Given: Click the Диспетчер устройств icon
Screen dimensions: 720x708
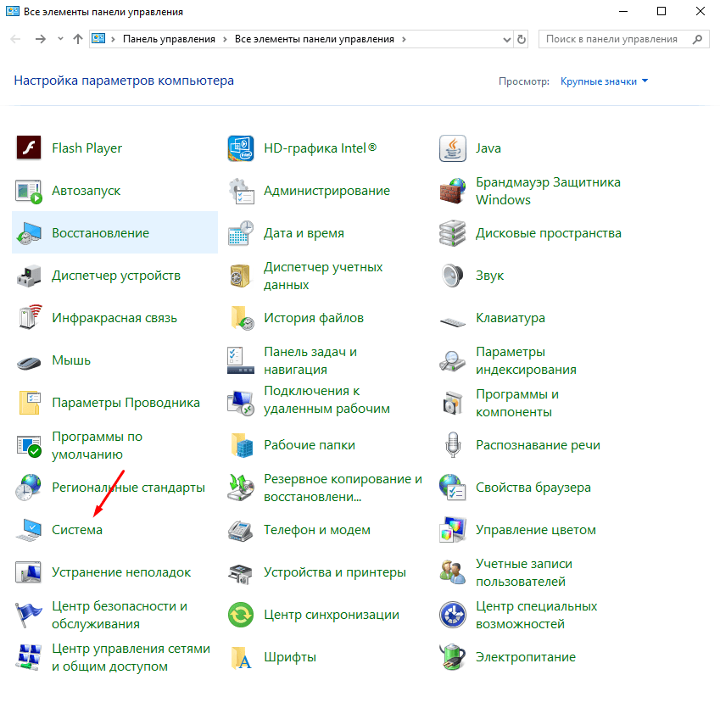Looking at the screenshot, I should coord(29,276).
